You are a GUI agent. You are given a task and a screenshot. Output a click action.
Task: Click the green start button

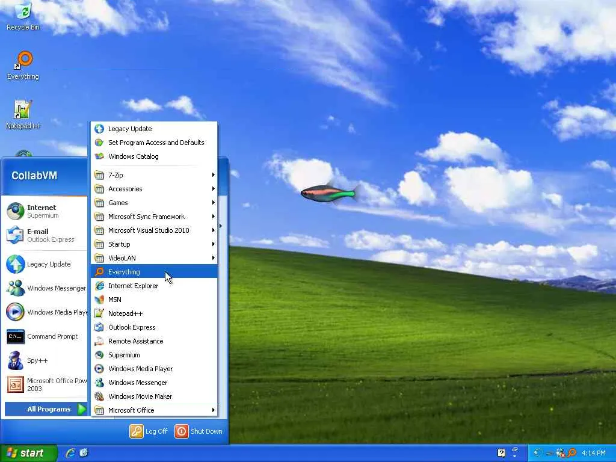click(28, 453)
